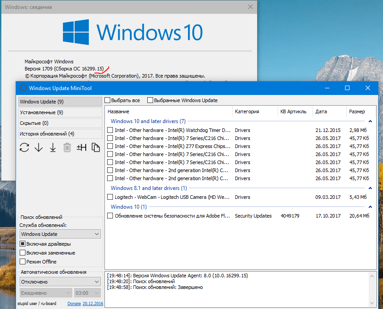Open the 'Служба обновлений' Windows Update dropdown
383x309 pixels.
pyautogui.click(x=60, y=234)
